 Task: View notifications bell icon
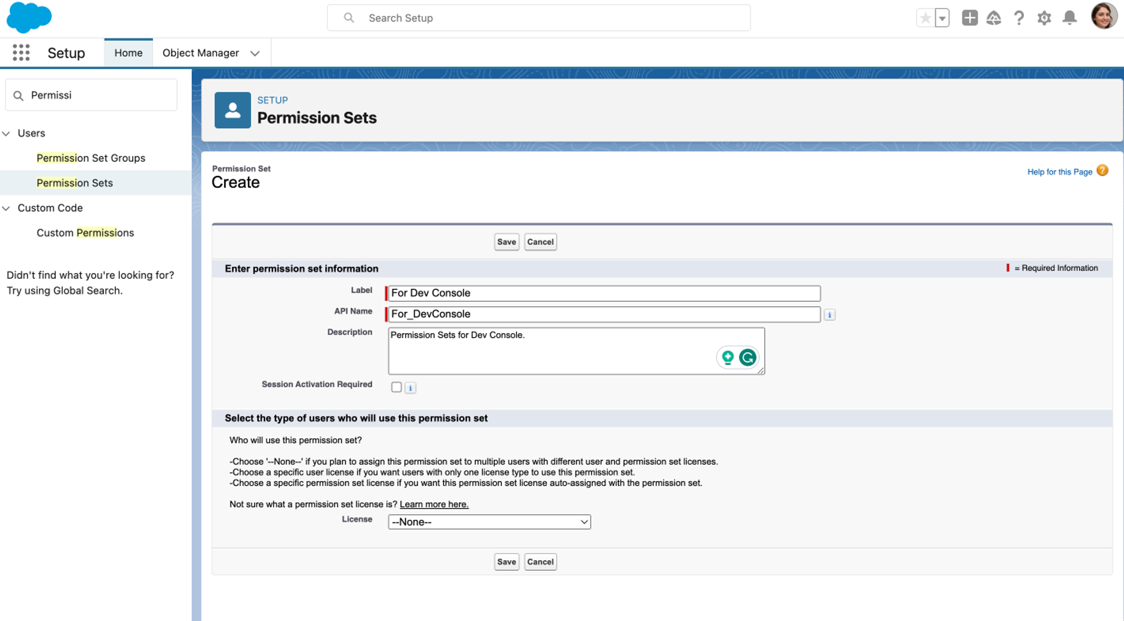(1069, 18)
